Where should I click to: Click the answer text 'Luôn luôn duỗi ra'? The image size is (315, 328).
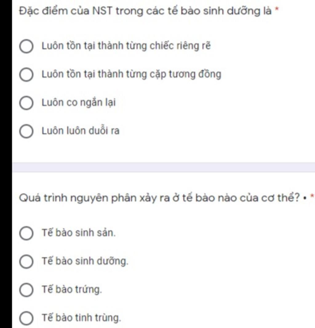click(x=80, y=131)
